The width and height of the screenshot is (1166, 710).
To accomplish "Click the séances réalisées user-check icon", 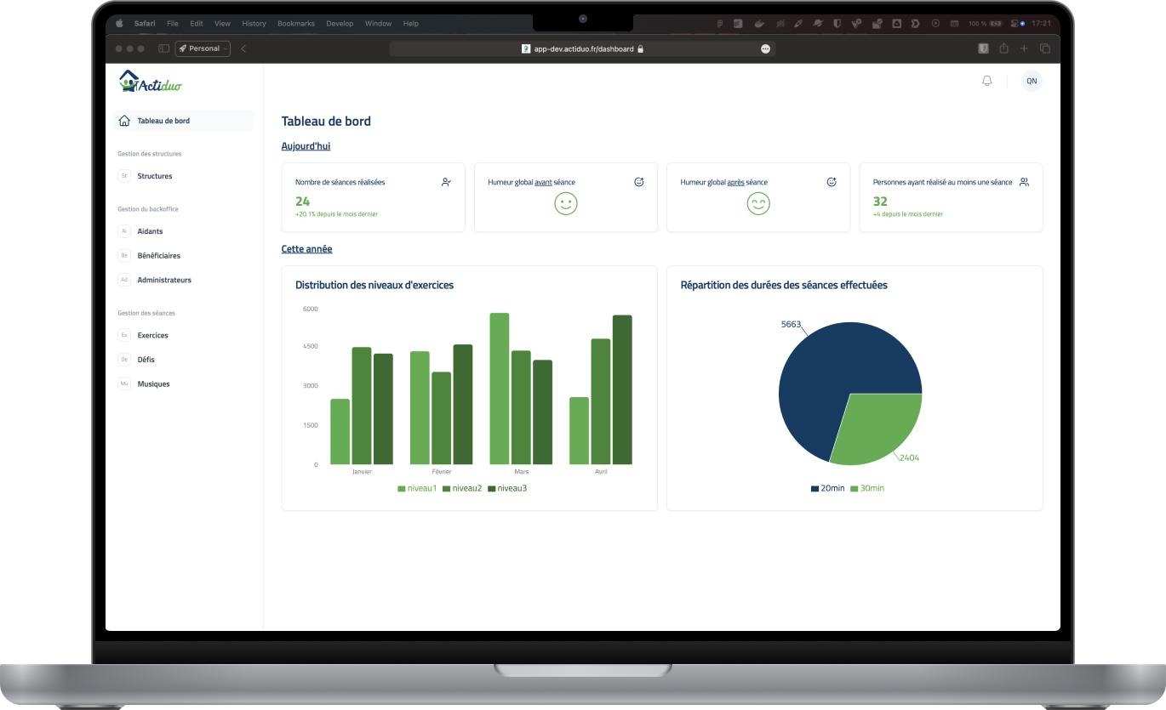I will (446, 182).
